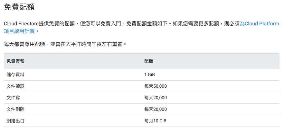
Task: Click the Cloud Firestore text in intro paragraph
Action: (22, 24)
